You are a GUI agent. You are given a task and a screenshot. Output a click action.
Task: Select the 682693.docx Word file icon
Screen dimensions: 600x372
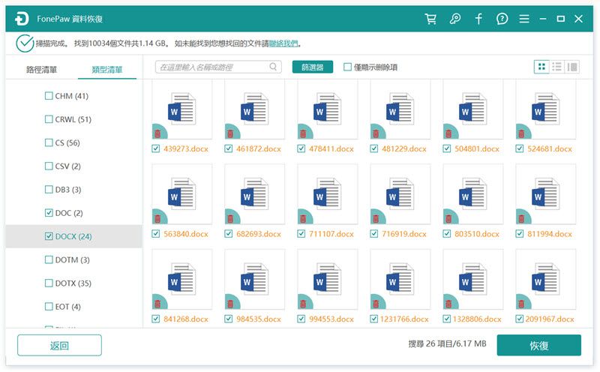[254, 194]
